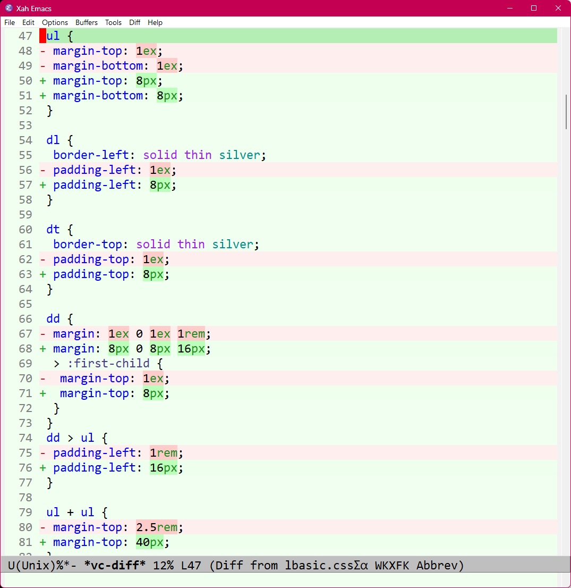The image size is (571, 588).
Task: Click 'border-top: solid thin silver' line
Action: 156,244
